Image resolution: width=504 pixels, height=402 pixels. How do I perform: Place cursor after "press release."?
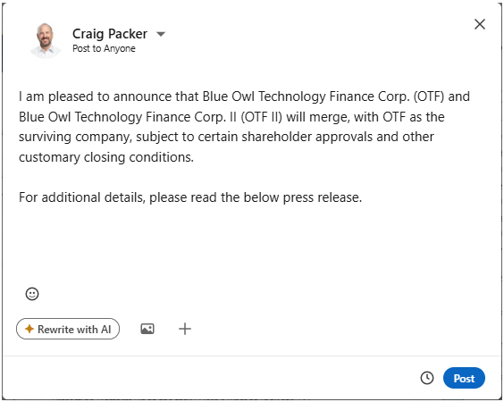(363, 197)
